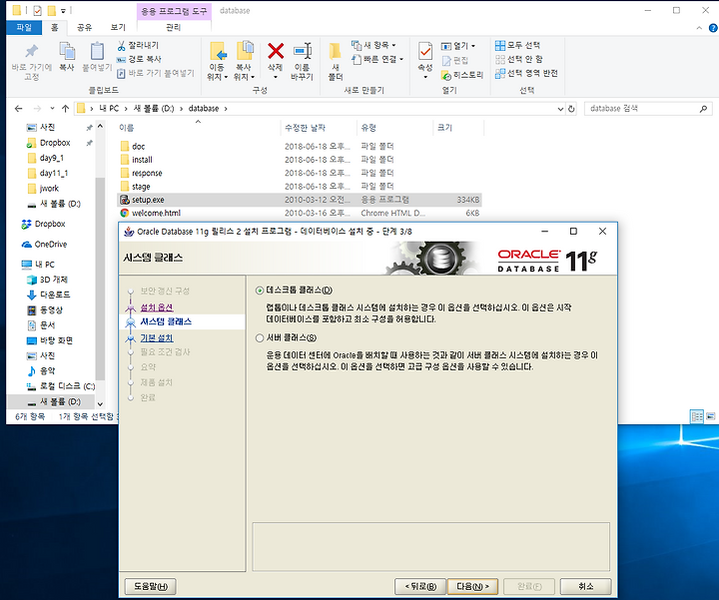Image resolution: width=719 pixels, height=600 pixels.
Task: Click the navigation pane scrollbar
Action: click(100, 280)
